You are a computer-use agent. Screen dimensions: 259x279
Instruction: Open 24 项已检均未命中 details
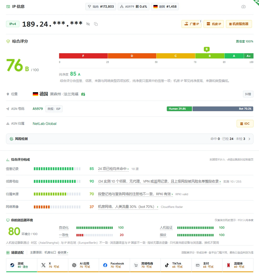(113, 169)
